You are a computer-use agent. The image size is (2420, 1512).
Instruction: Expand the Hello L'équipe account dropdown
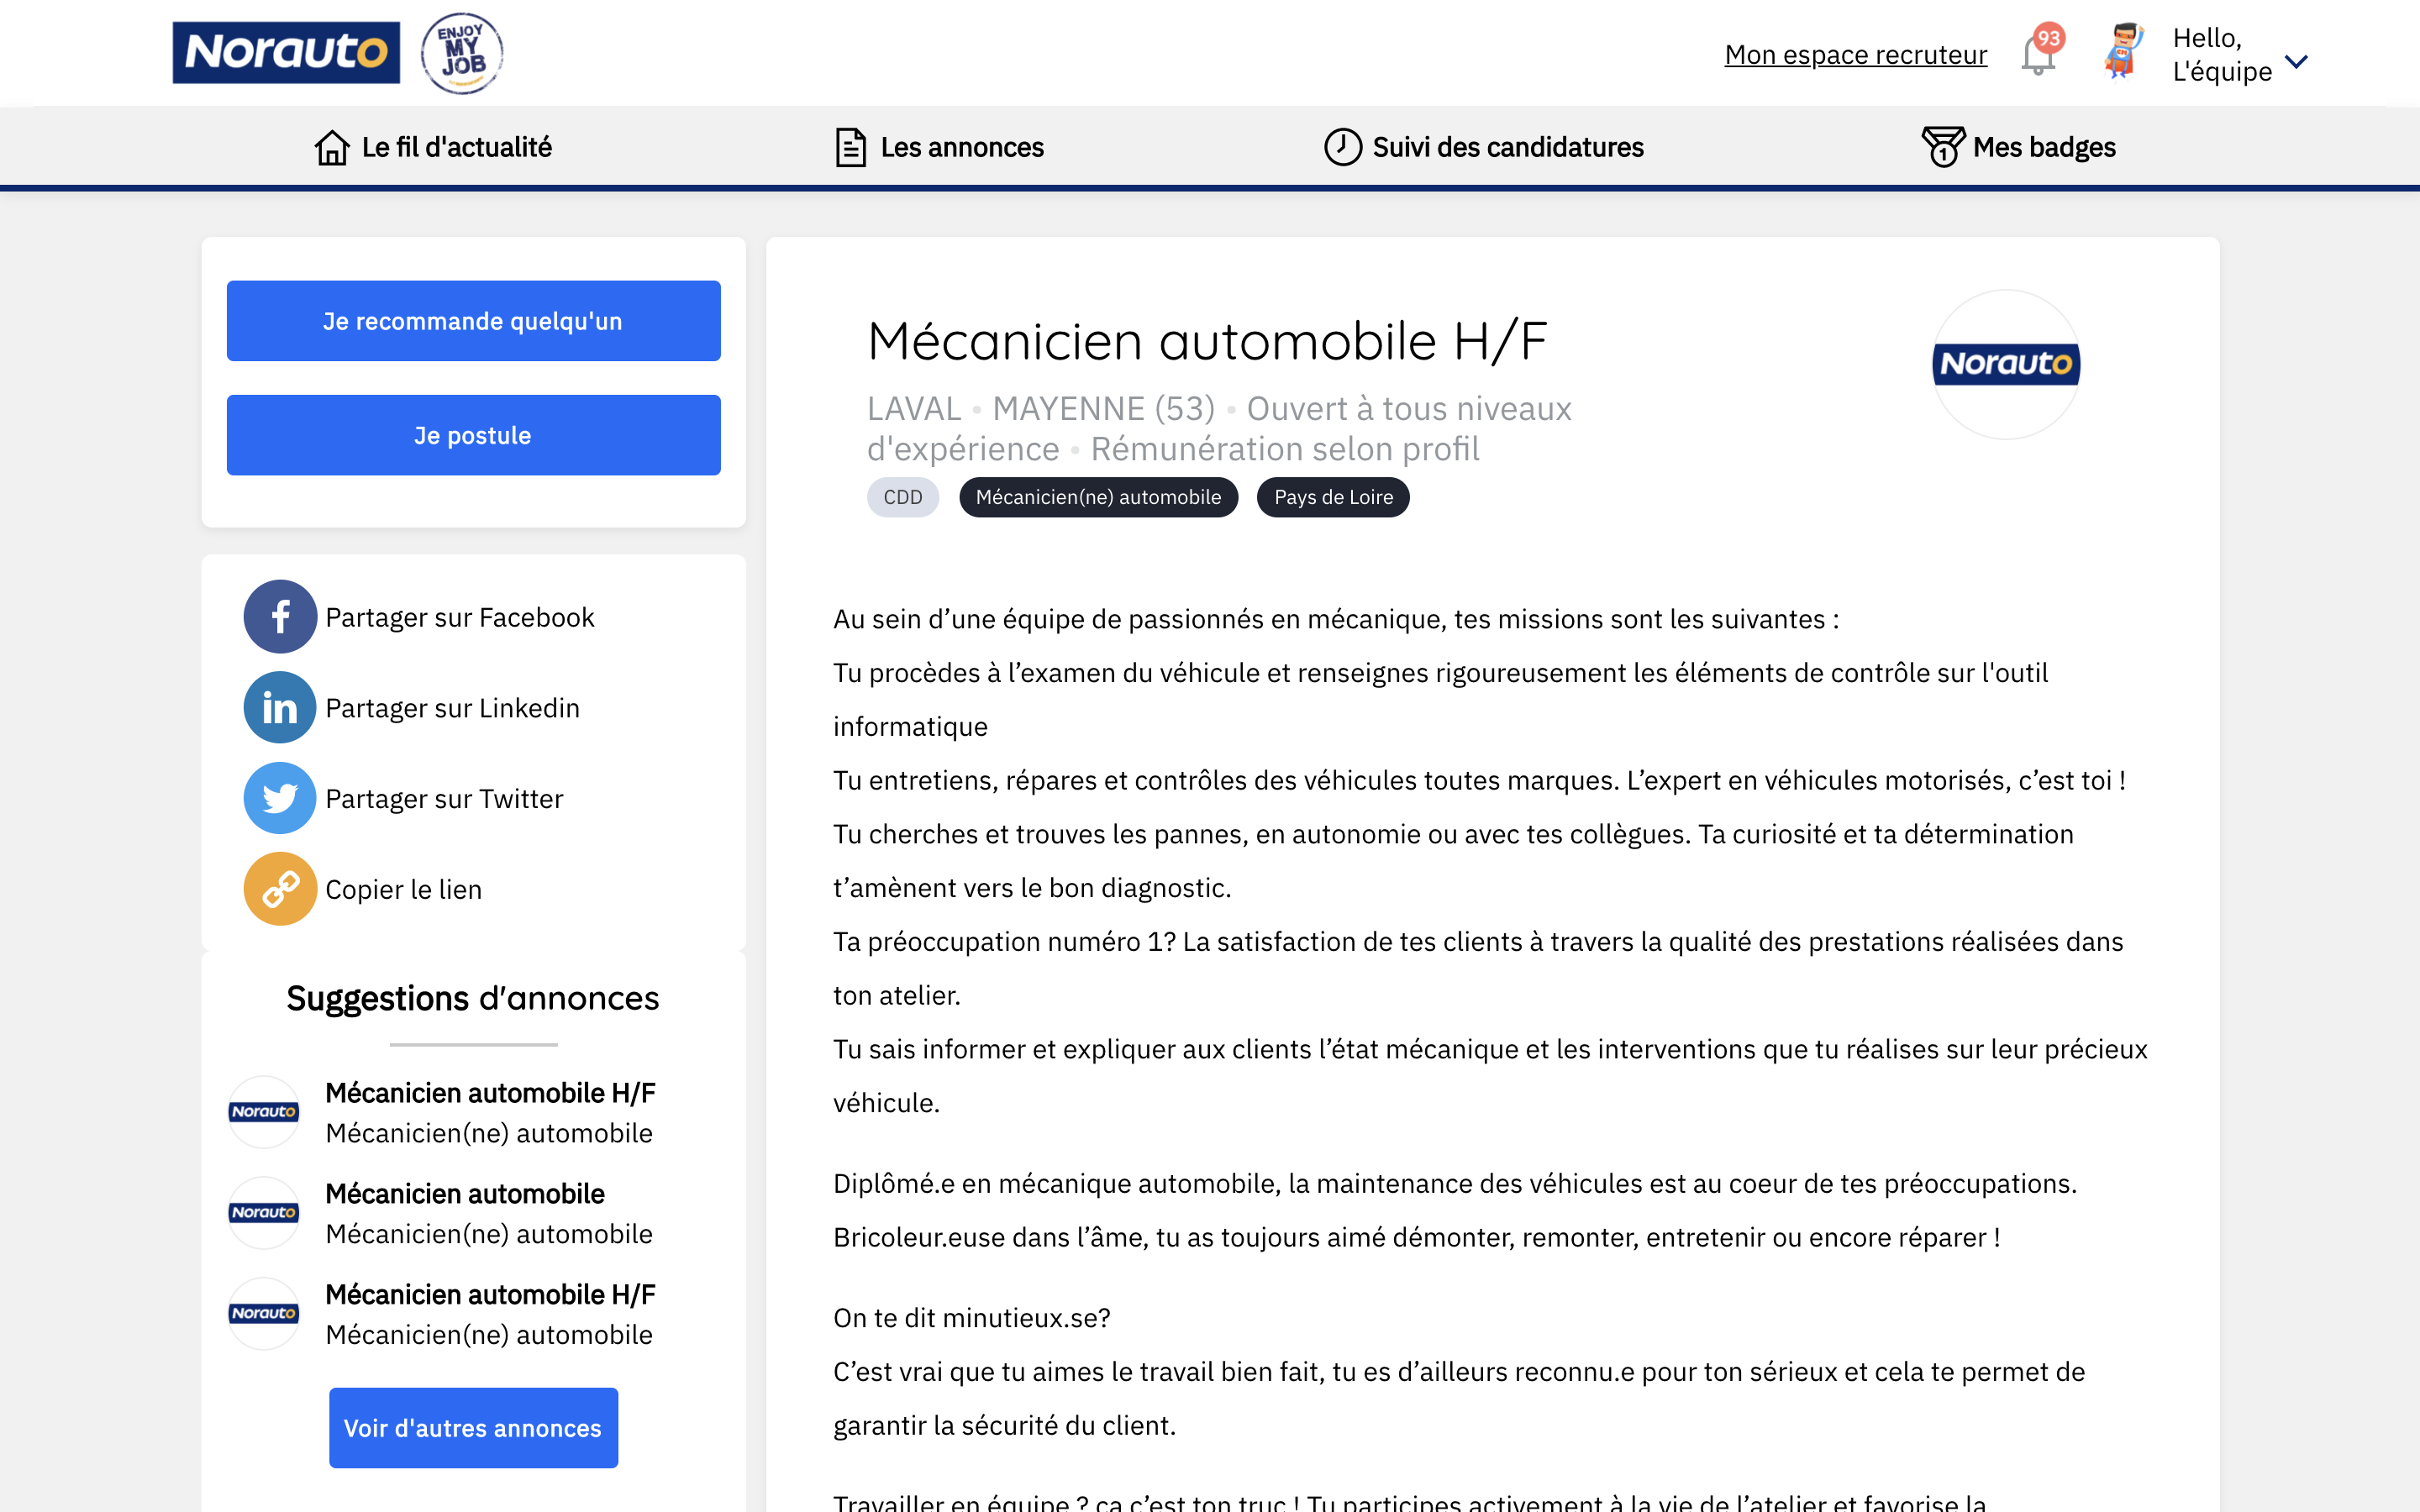point(2296,61)
